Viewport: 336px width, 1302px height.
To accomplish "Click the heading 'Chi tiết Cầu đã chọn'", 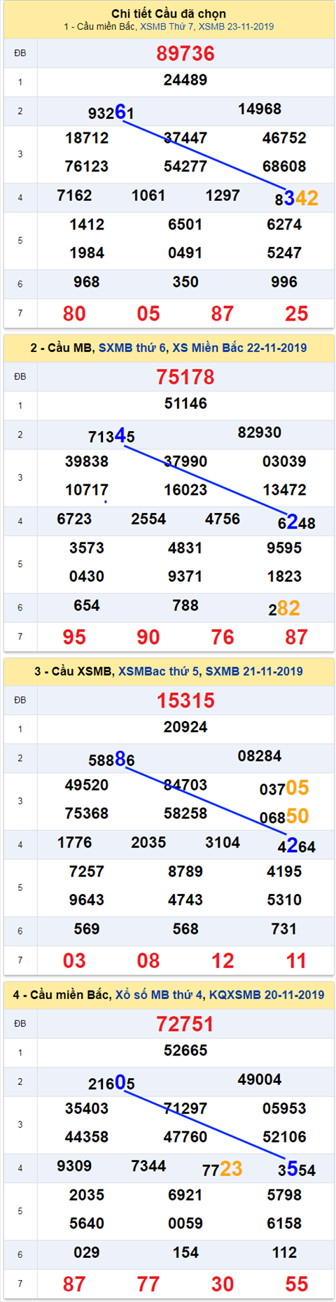I will click(x=169, y=14).
